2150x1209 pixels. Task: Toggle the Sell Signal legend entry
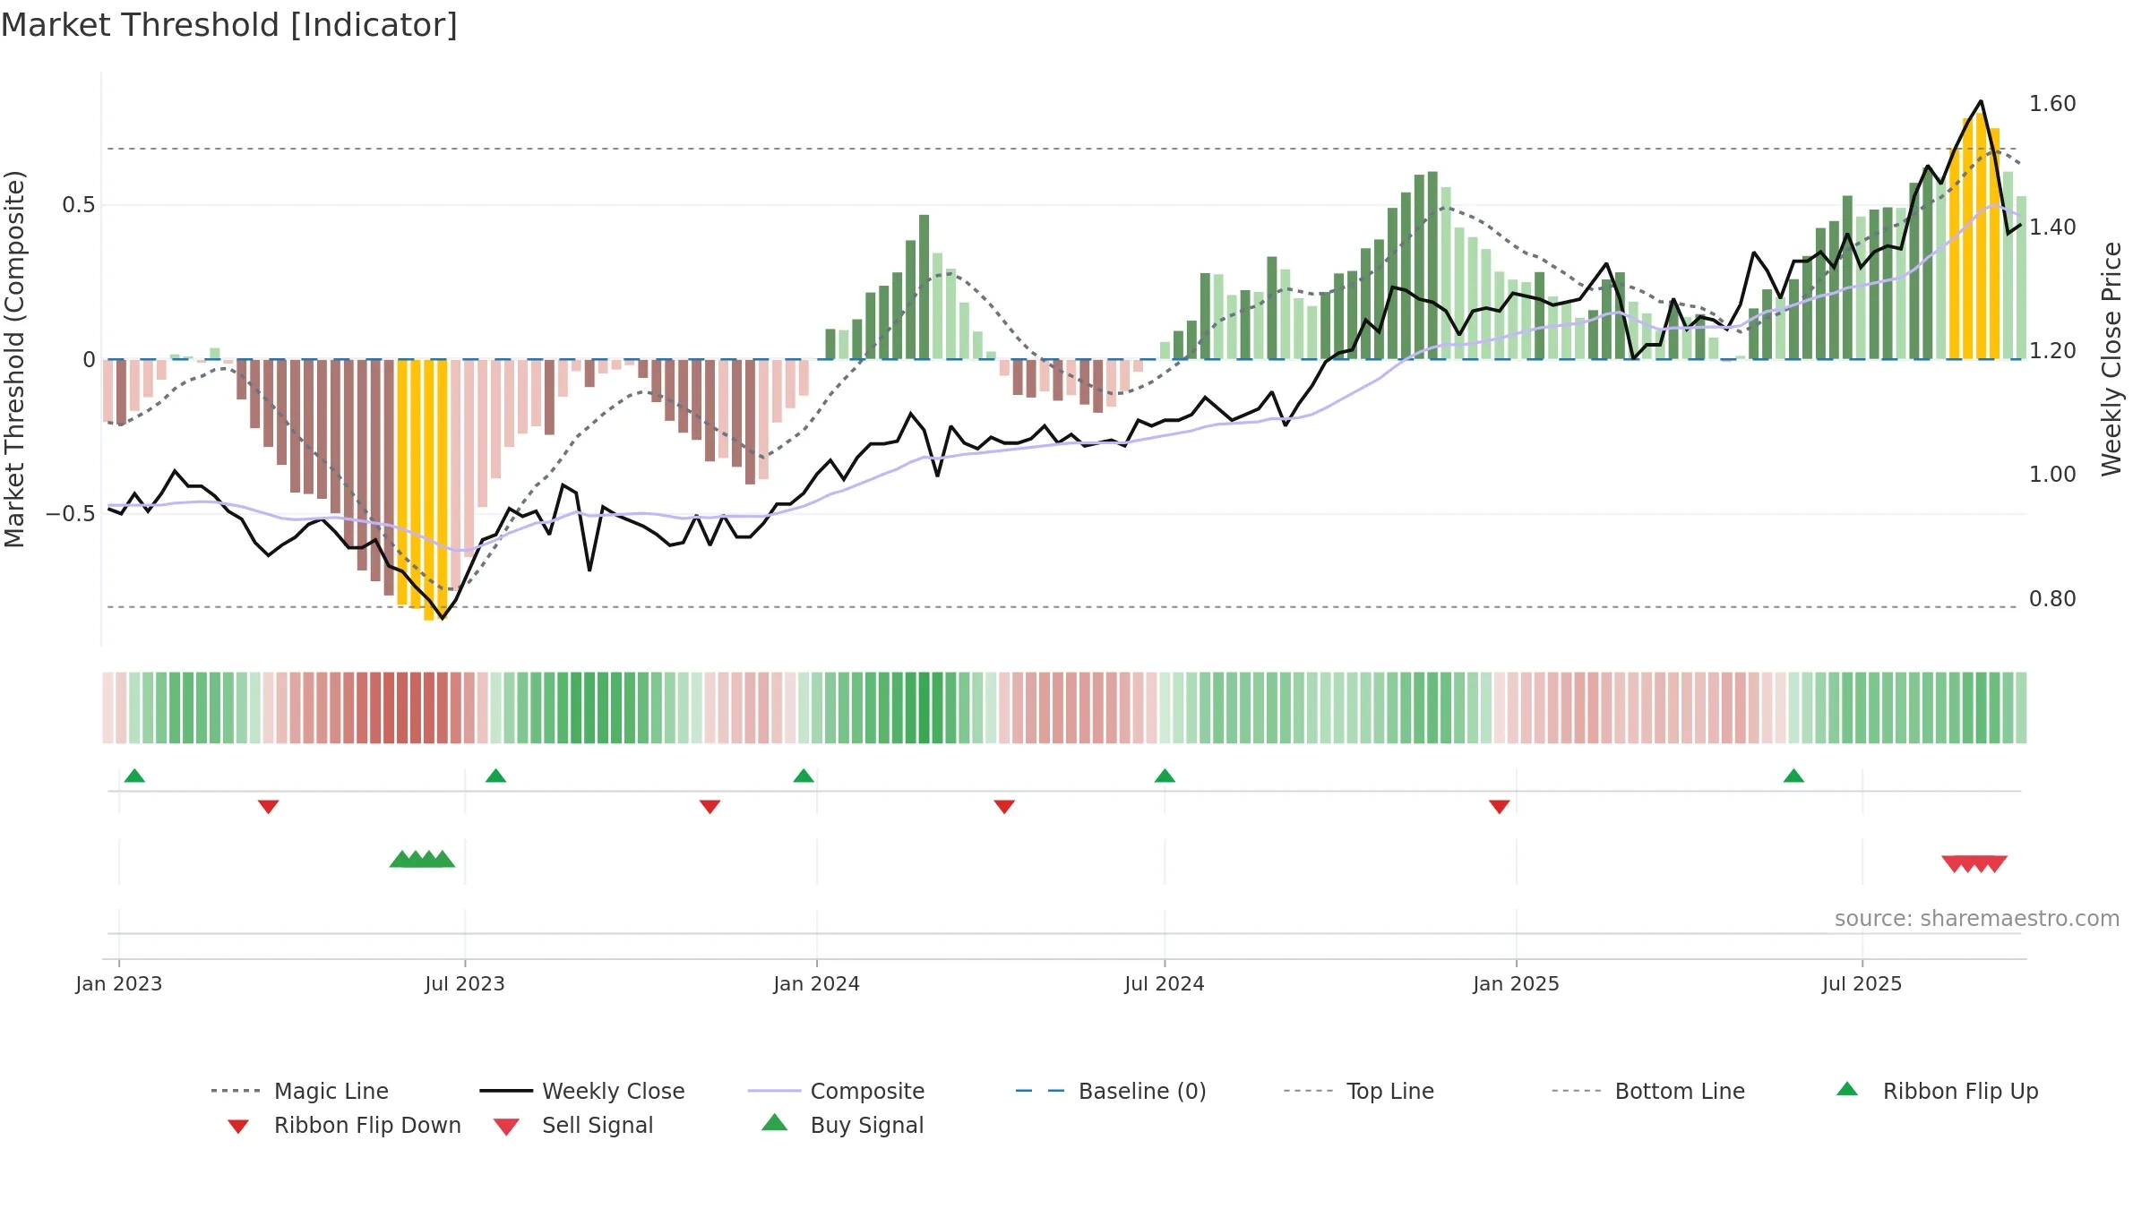(573, 1125)
